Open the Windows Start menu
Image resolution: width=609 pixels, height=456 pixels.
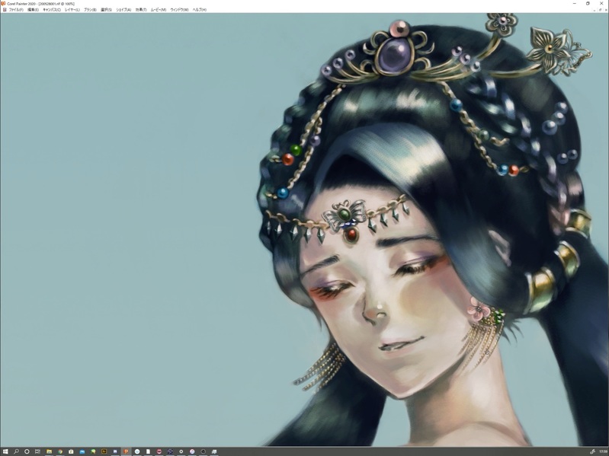pos(5,451)
